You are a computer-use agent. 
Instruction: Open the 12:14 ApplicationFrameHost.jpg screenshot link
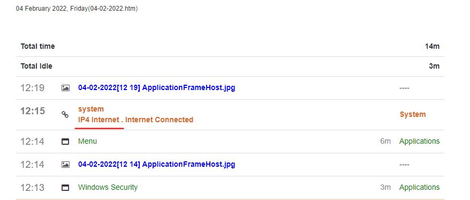(156, 164)
